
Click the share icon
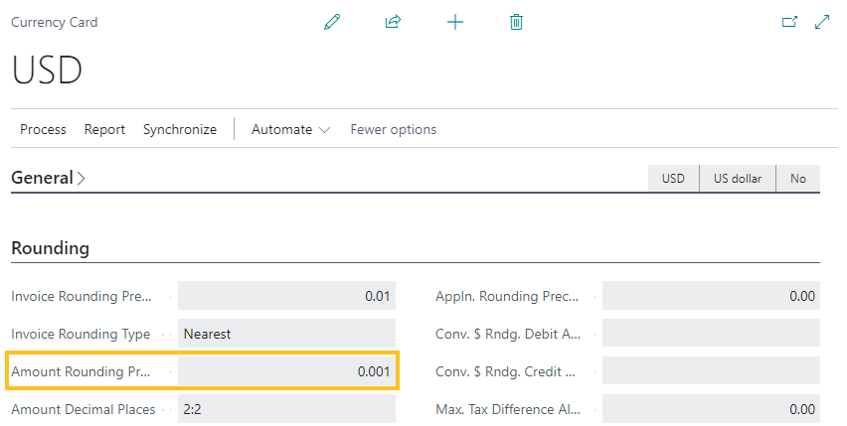coord(393,22)
